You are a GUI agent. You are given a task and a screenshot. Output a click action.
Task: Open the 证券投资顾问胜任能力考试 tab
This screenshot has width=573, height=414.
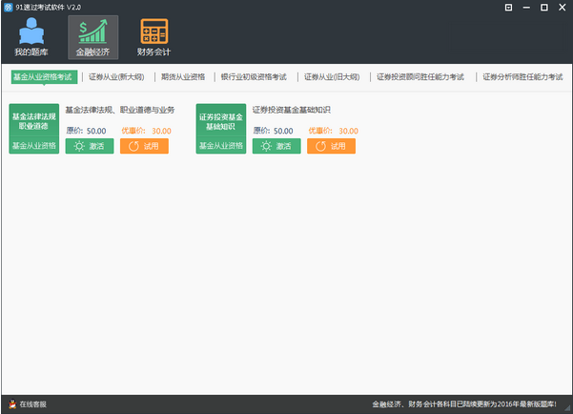click(420, 77)
